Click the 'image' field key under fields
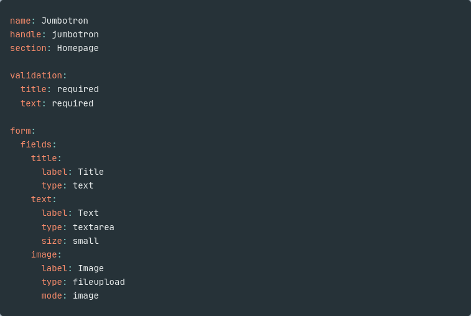 click(x=44, y=254)
